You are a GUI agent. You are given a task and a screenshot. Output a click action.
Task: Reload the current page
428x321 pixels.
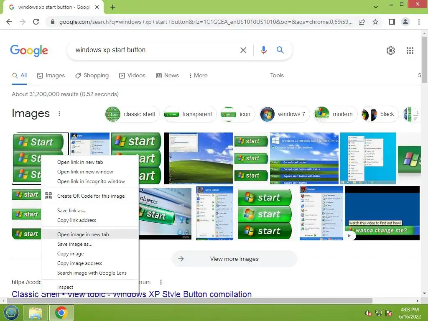(x=36, y=22)
